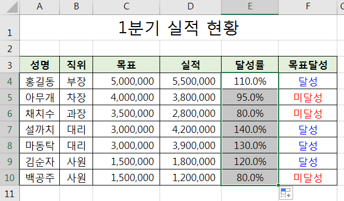This screenshot has width=344, height=201.
Task: Select row 10 header
Action: [x=9, y=177]
